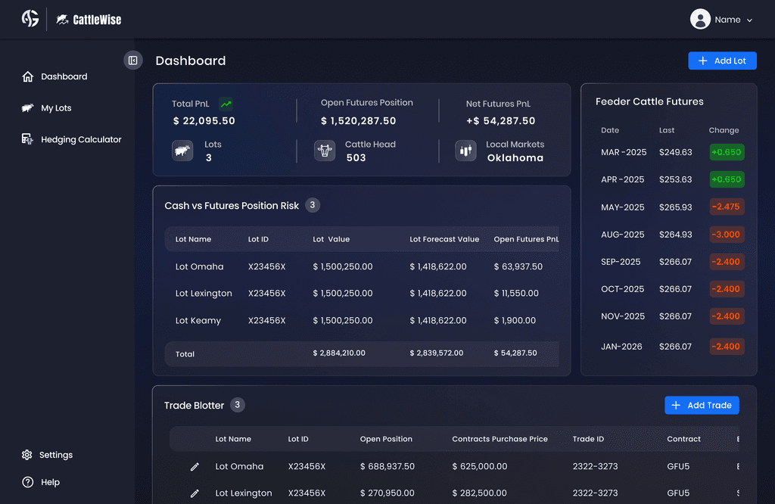Image resolution: width=775 pixels, height=504 pixels.
Task: Click the green +0.650 change badge for MAR-2025
Action: pos(727,152)
